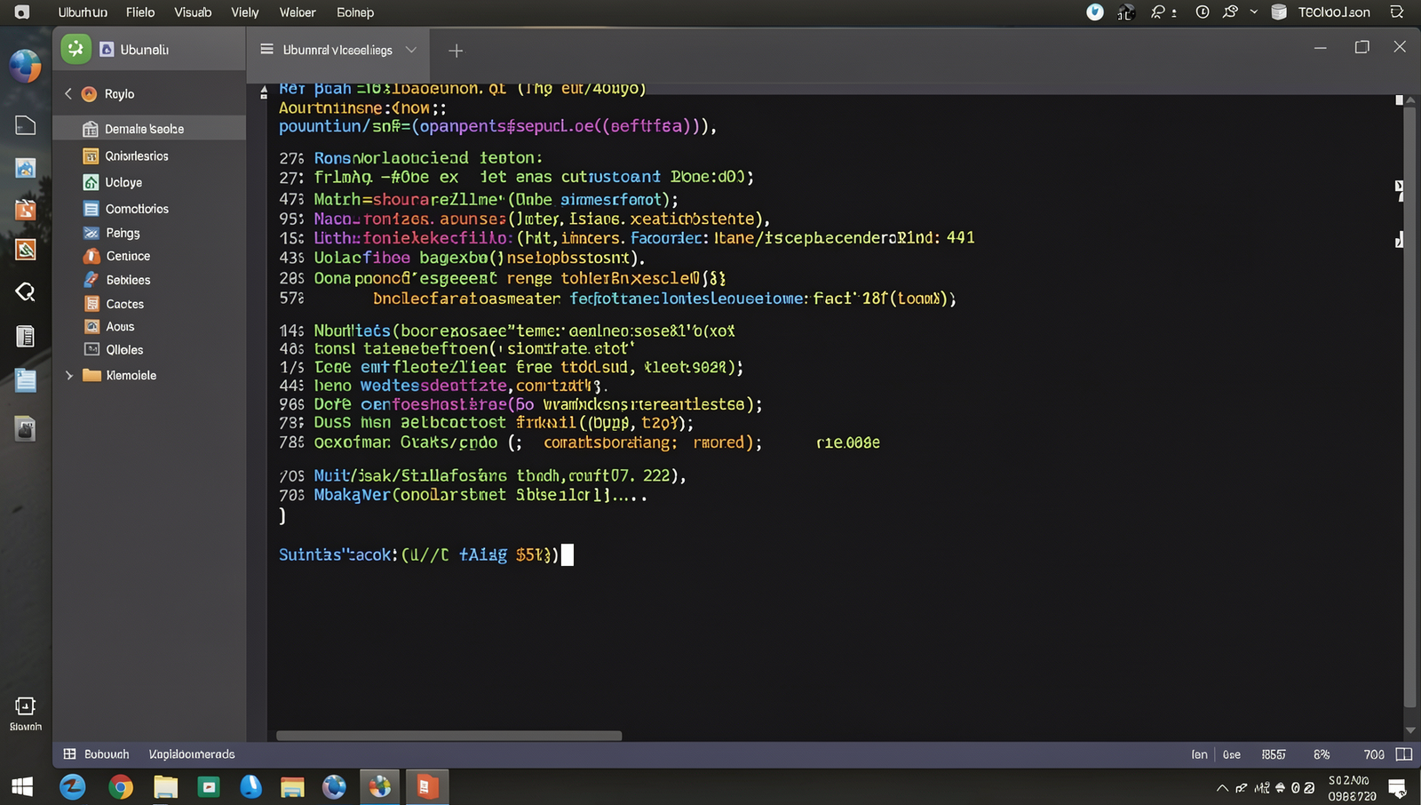This screenshot has height=805, width=1421.
Task: Click the camera icon at the top-left corner
Action: click(21, 12)
